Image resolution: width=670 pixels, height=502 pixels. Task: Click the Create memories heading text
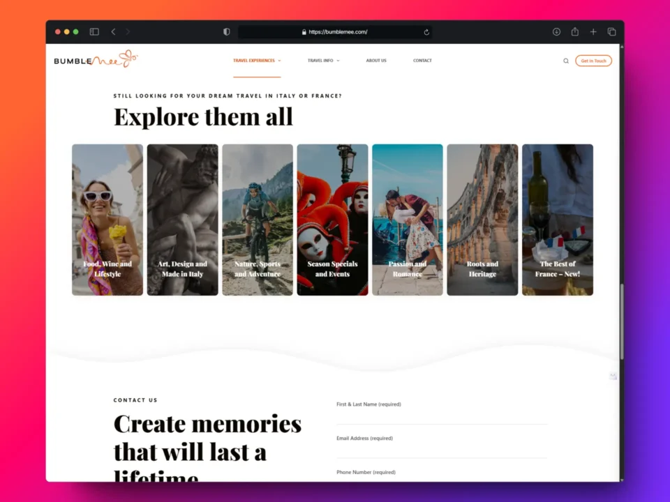208,447
